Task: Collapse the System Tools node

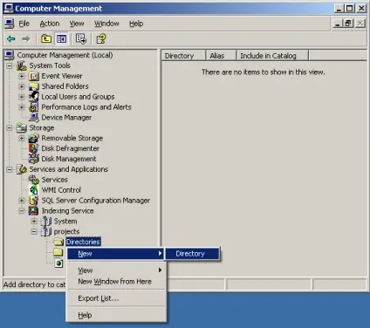Action: click(10, 65)
